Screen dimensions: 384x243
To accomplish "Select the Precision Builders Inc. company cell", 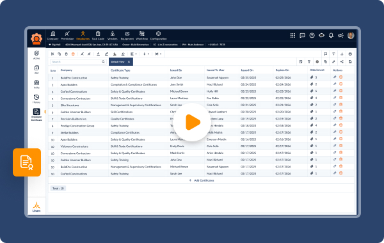I will point(74,119).
